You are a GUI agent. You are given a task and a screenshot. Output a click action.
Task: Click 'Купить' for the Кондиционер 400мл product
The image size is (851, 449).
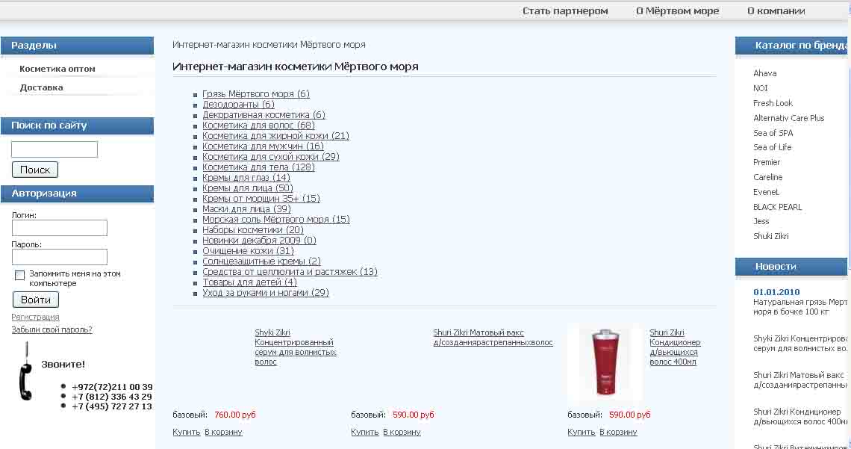tap(582, 432)
